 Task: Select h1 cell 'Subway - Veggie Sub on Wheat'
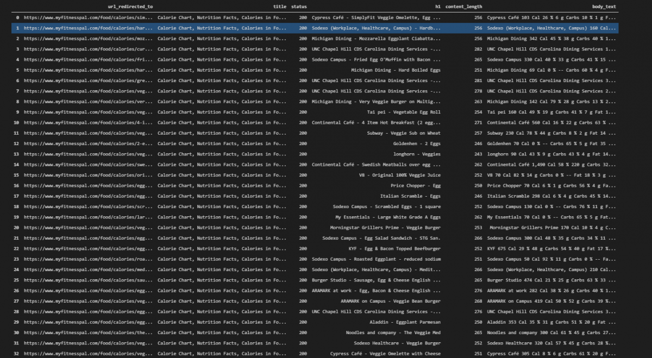coord(404,133)
